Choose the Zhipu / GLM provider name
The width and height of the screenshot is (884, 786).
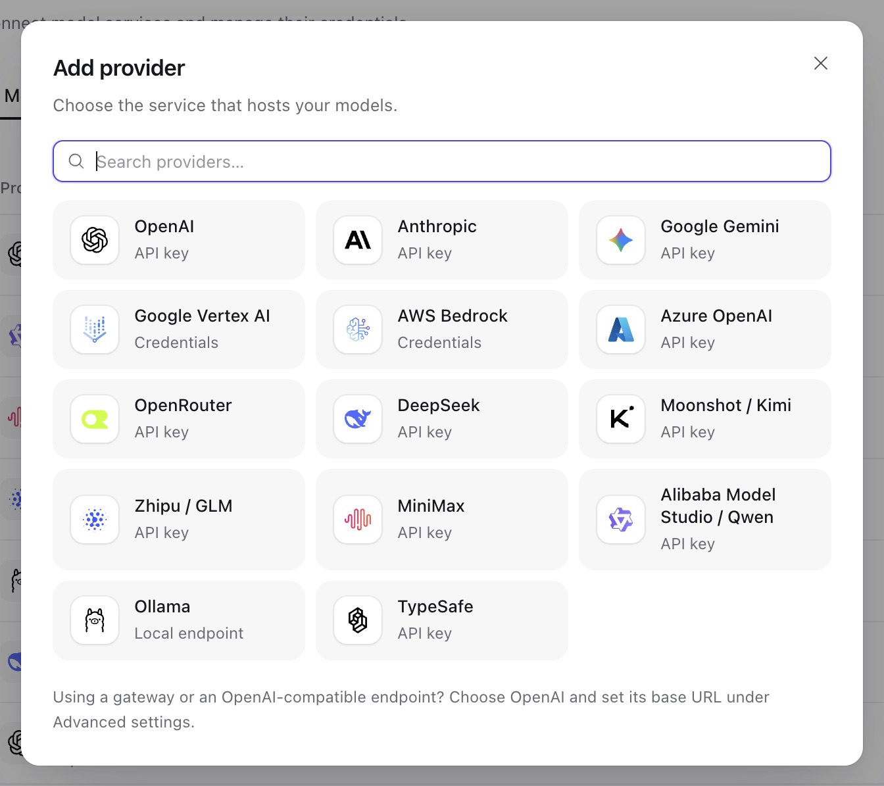(184, 506)
